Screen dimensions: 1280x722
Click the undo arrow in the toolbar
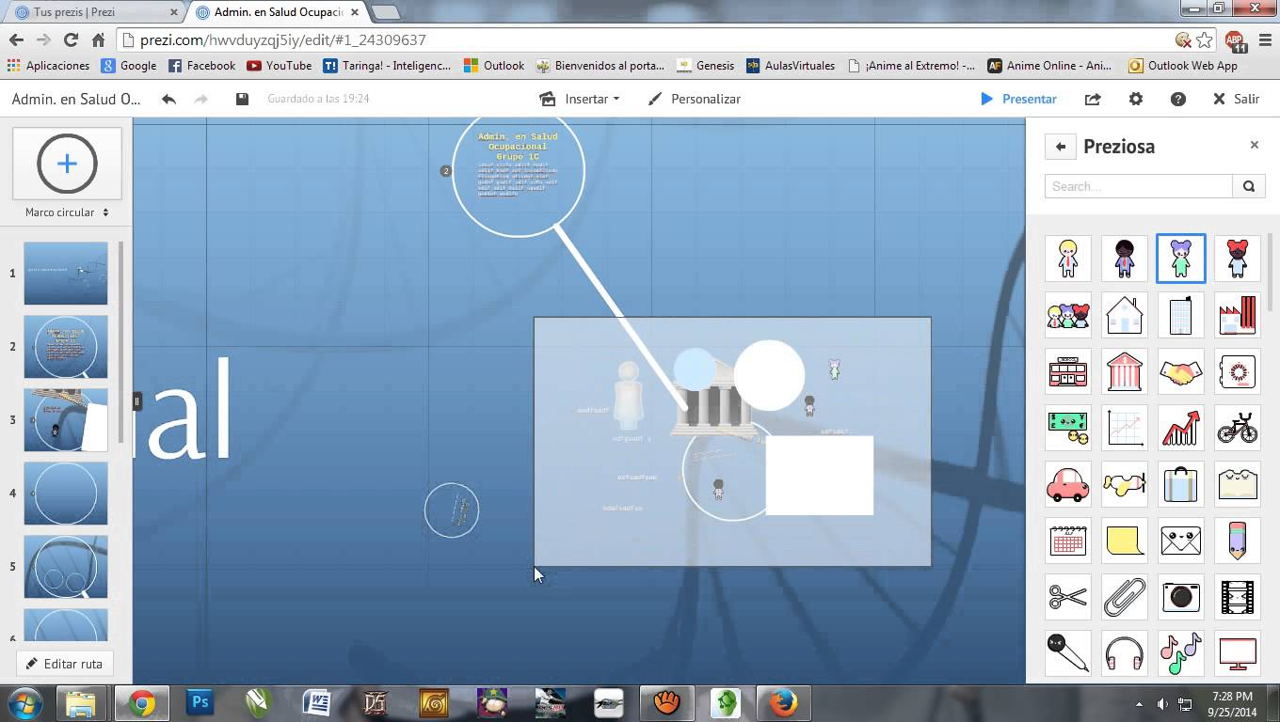169,98
